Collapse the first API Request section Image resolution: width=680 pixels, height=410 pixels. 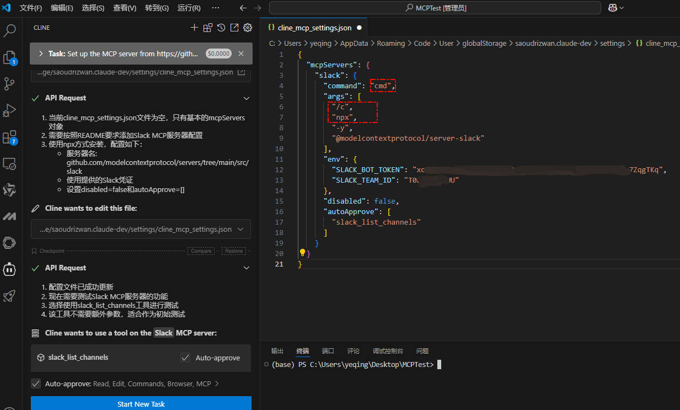click(247, 98)
